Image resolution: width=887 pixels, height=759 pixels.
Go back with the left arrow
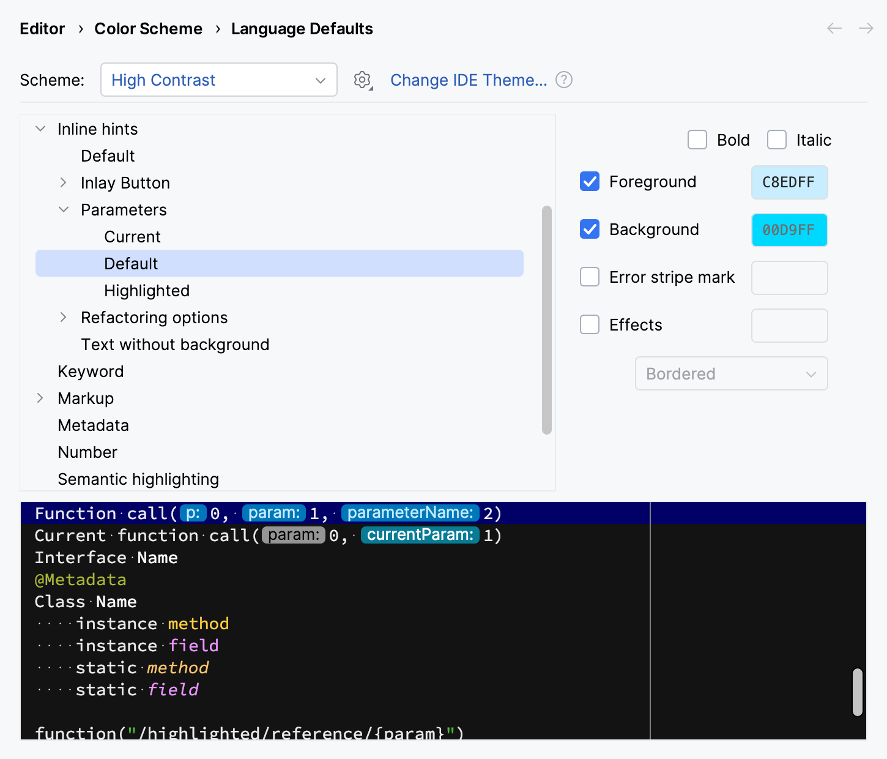[834, 28]
